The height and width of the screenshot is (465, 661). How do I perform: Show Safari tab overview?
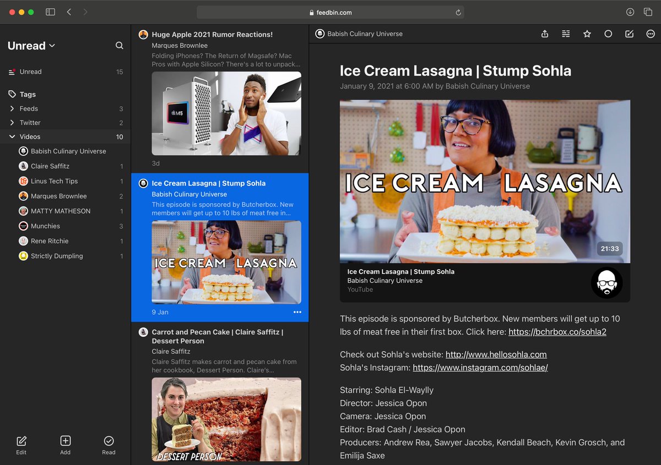[648, 12]
